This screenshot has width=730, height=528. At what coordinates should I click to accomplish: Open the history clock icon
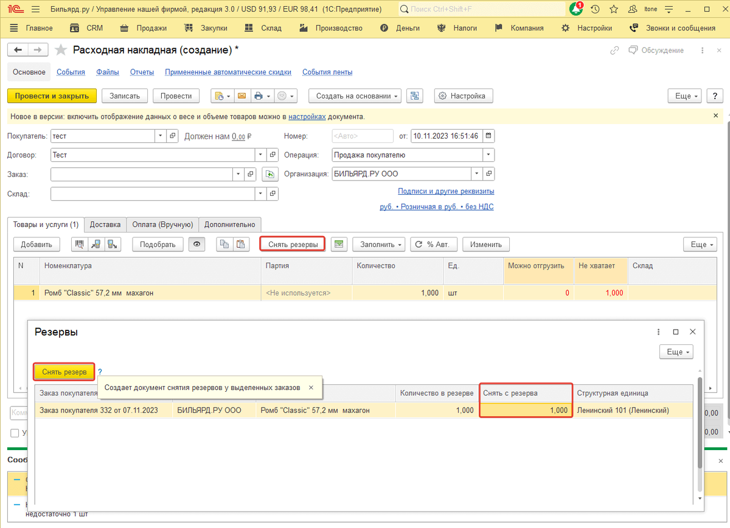(x=595, y=10)
